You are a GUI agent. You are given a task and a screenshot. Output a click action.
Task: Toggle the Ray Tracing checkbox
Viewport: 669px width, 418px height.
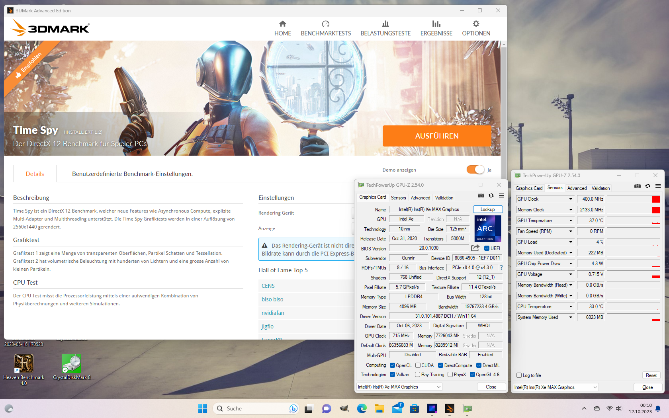point(418,375)
